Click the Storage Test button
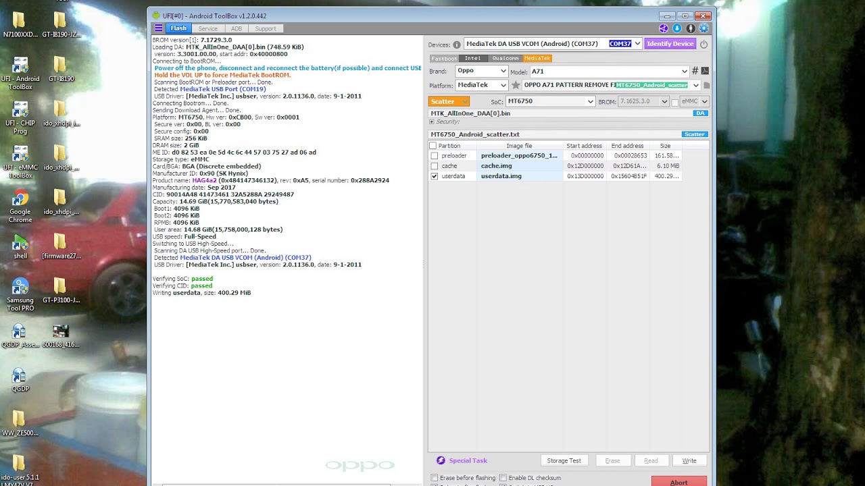865x486 pixels. click(564, 460)
